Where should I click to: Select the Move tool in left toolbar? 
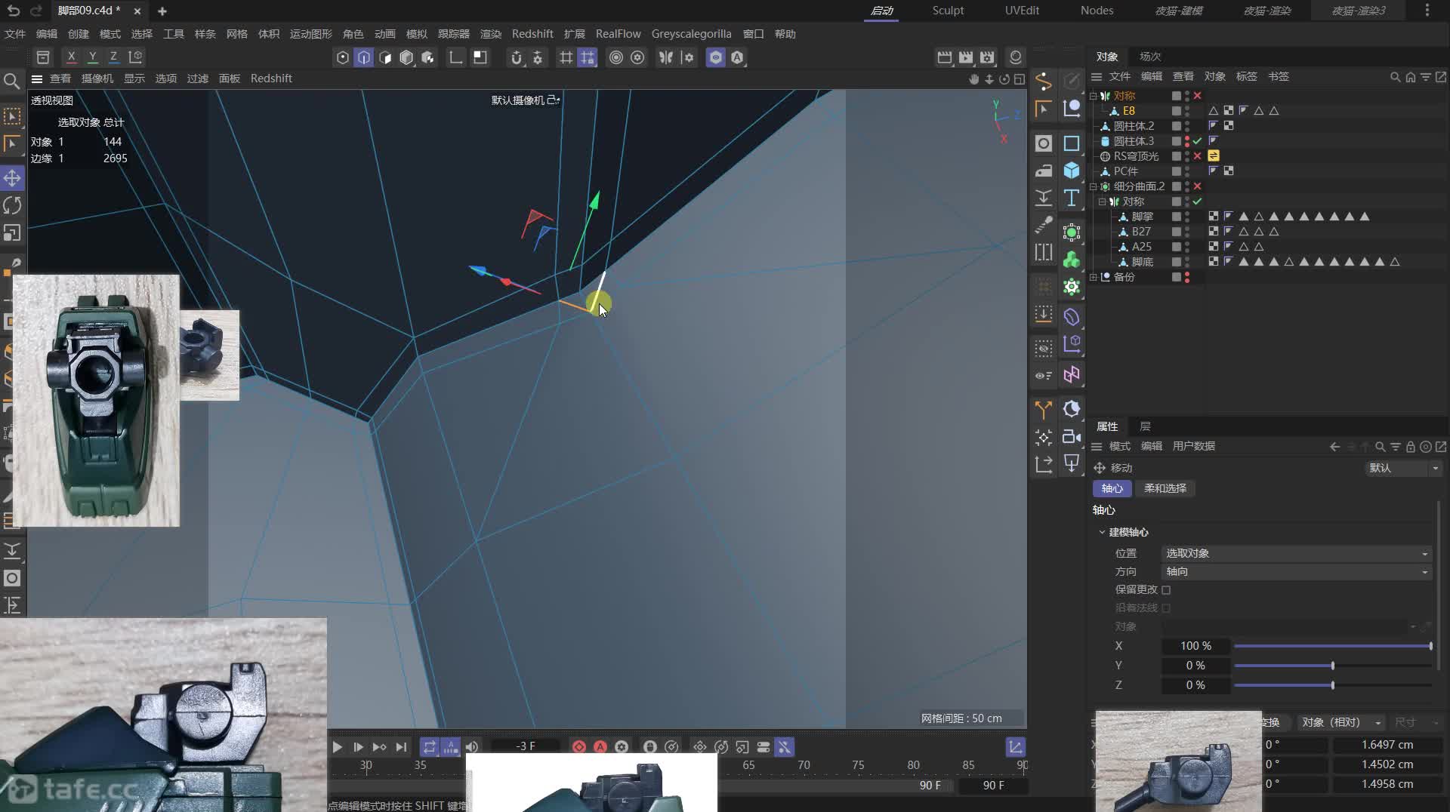12,178
